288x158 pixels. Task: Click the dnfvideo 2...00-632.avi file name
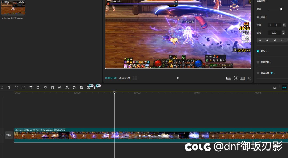coord(13,18)
